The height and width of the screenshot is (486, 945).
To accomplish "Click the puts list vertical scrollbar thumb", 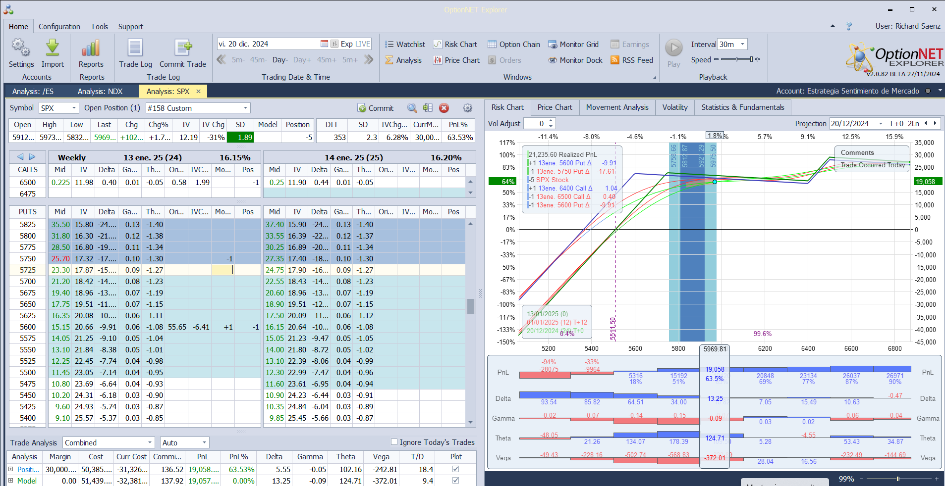I will [470, 306].
